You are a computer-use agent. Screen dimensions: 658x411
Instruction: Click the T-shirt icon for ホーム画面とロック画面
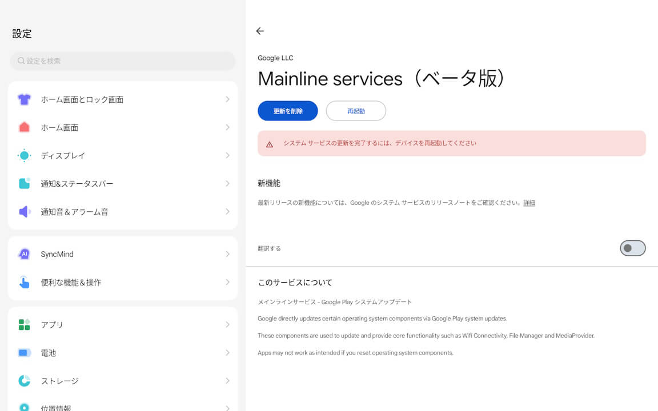25,99
